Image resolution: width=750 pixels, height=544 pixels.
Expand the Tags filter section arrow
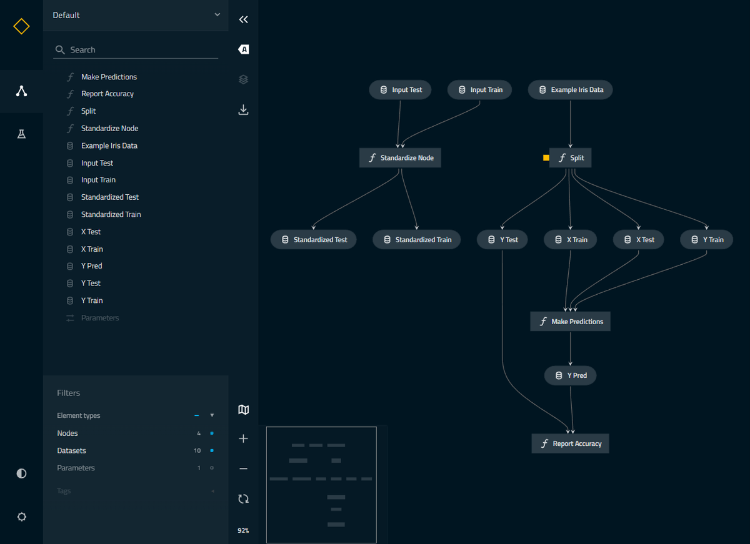point(212,491)
